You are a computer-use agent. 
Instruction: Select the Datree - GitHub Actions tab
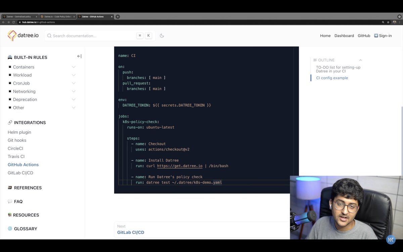[x=96, y=16]
